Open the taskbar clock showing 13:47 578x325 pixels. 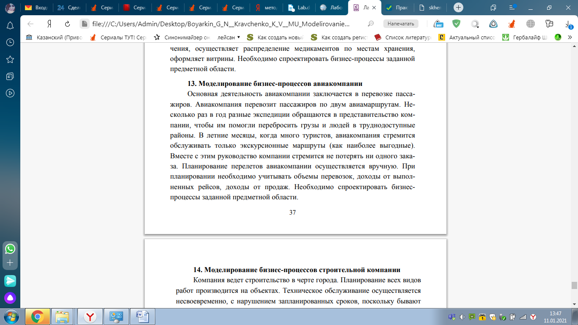pos(555,317)
